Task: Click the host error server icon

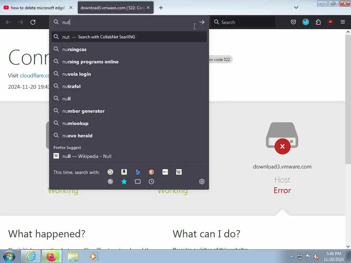Action: click(x=282, y=138)
